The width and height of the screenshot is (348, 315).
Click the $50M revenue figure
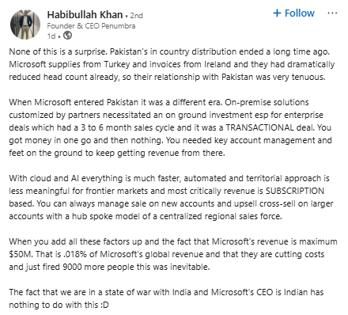21,254
